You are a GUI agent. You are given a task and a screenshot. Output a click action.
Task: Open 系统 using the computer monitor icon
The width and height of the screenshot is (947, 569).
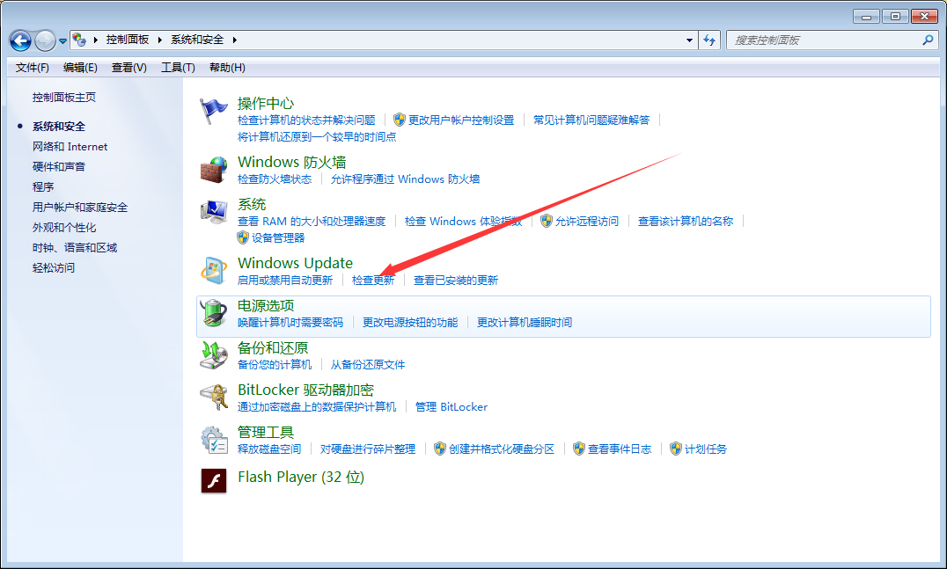[213, 211]
